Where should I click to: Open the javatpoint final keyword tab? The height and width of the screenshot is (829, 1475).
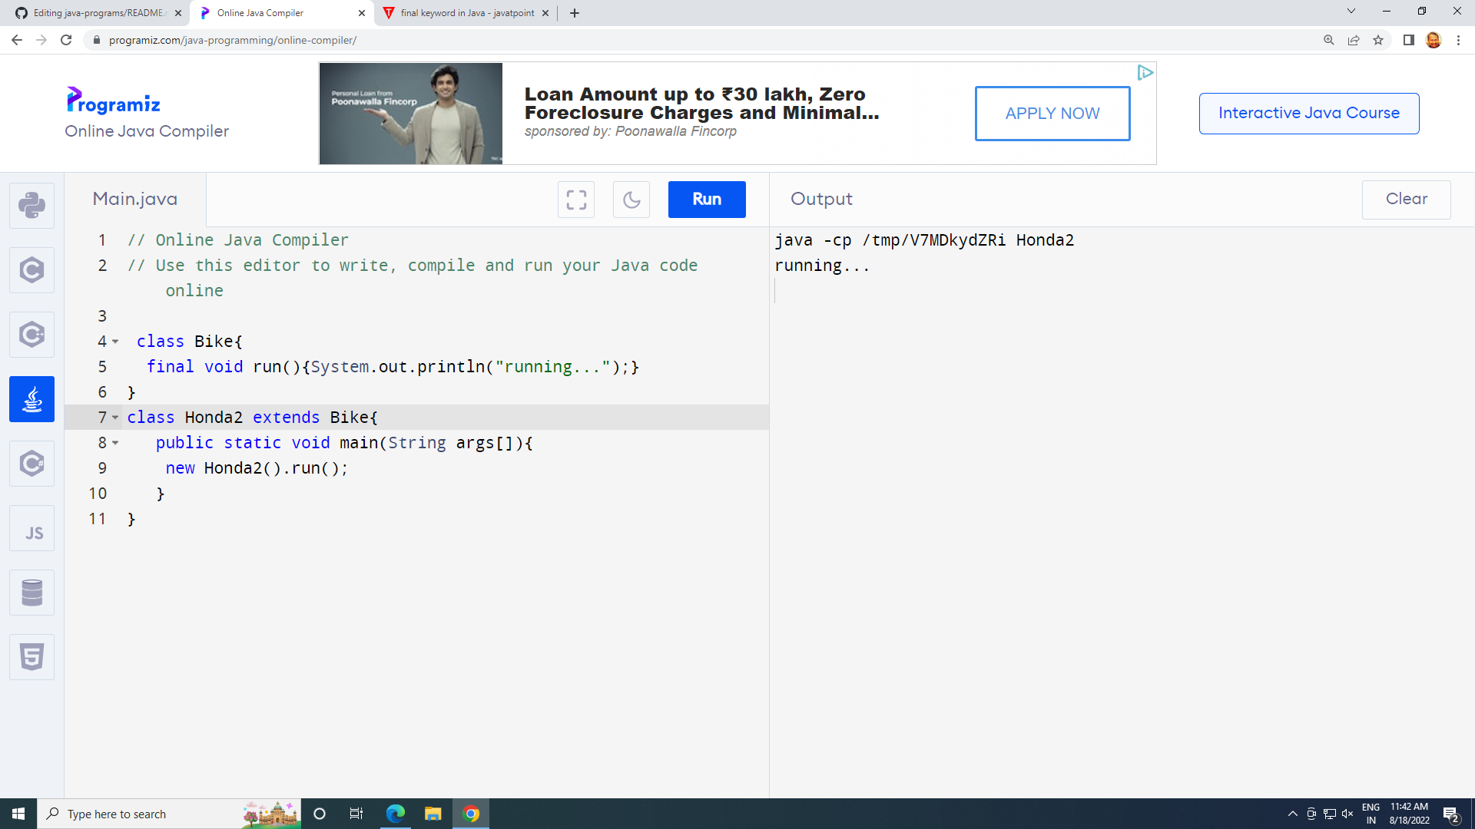[461, 13]
